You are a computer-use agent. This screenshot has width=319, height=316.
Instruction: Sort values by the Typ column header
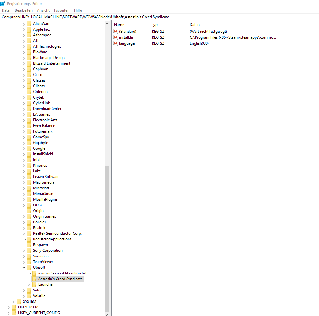pyautogui.click(x=169, y=25)
